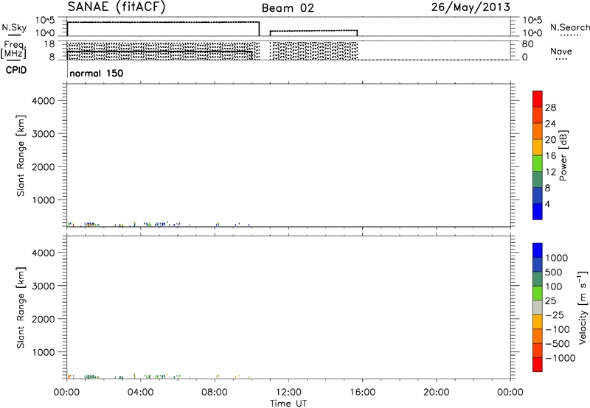Click the 1000 tick on velocity panel axis
This screenshot has width=590, height=408.
pos(44,352)
